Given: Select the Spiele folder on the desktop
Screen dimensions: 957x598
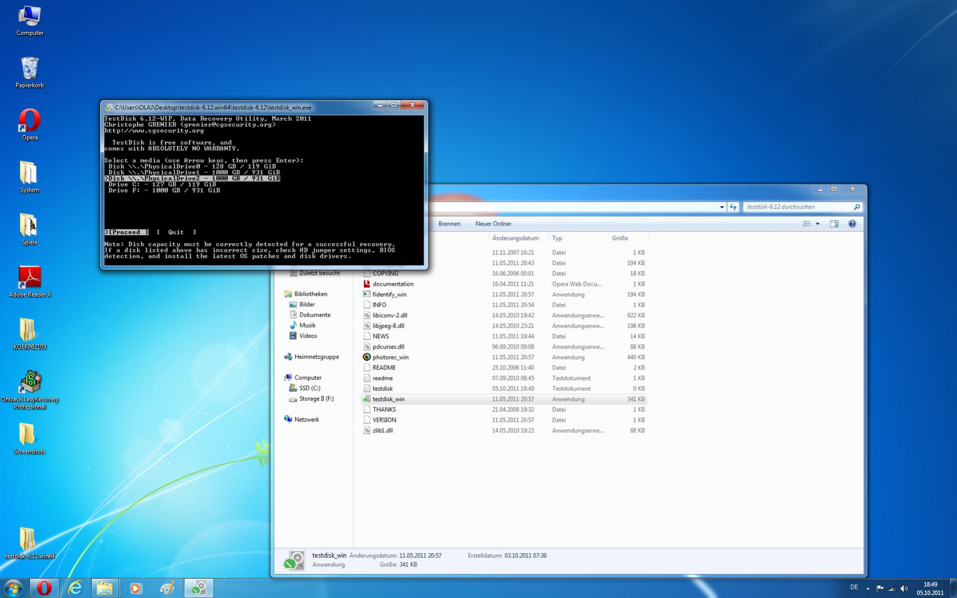Looking at the screenshot, I should click(30, 229).
